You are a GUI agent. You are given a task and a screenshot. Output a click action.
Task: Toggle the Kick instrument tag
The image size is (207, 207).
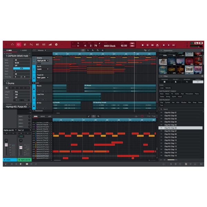[x=178, y=102]
